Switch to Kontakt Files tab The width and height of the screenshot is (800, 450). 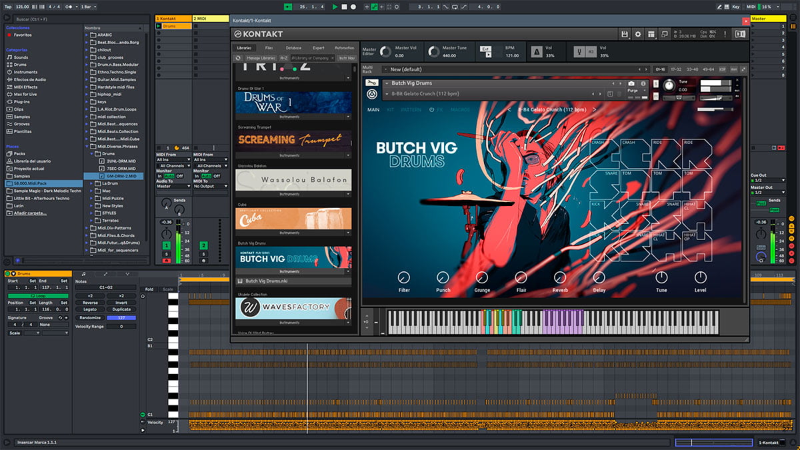coord(268,48)
